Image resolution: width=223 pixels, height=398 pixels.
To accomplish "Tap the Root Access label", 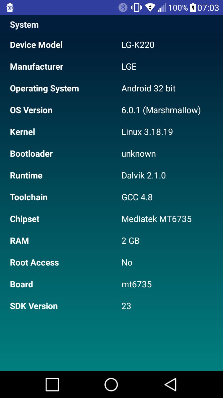I will (34, 262).
